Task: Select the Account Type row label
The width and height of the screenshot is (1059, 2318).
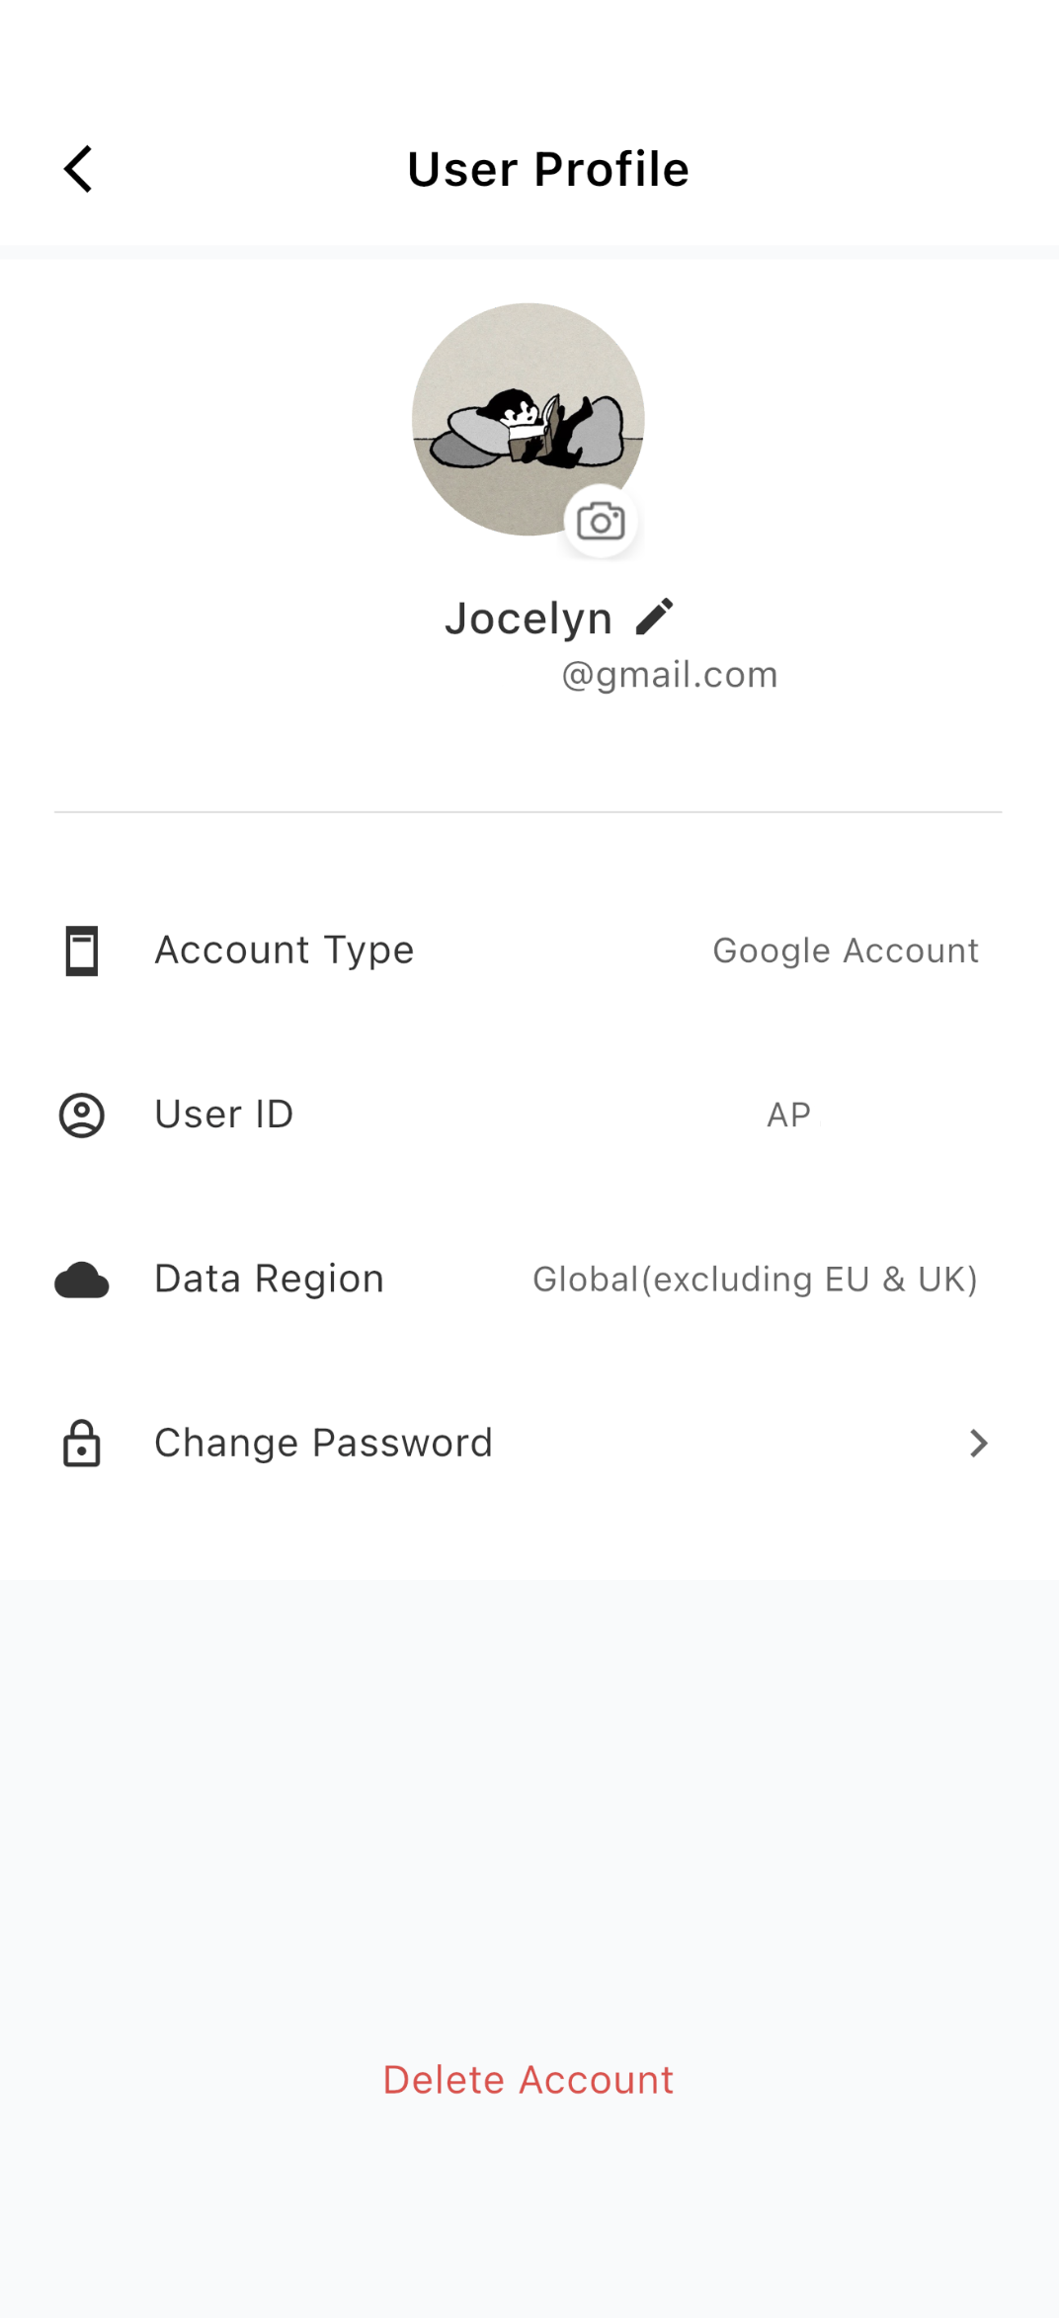Action: 285,951
